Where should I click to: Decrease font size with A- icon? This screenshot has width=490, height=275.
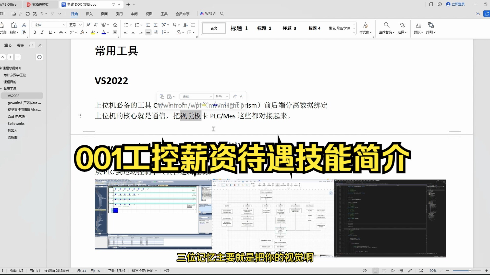pyautogui.click(x=96, y=25)
